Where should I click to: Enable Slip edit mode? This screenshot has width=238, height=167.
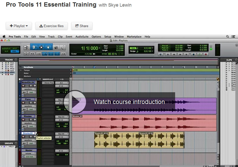click(6, 51)
